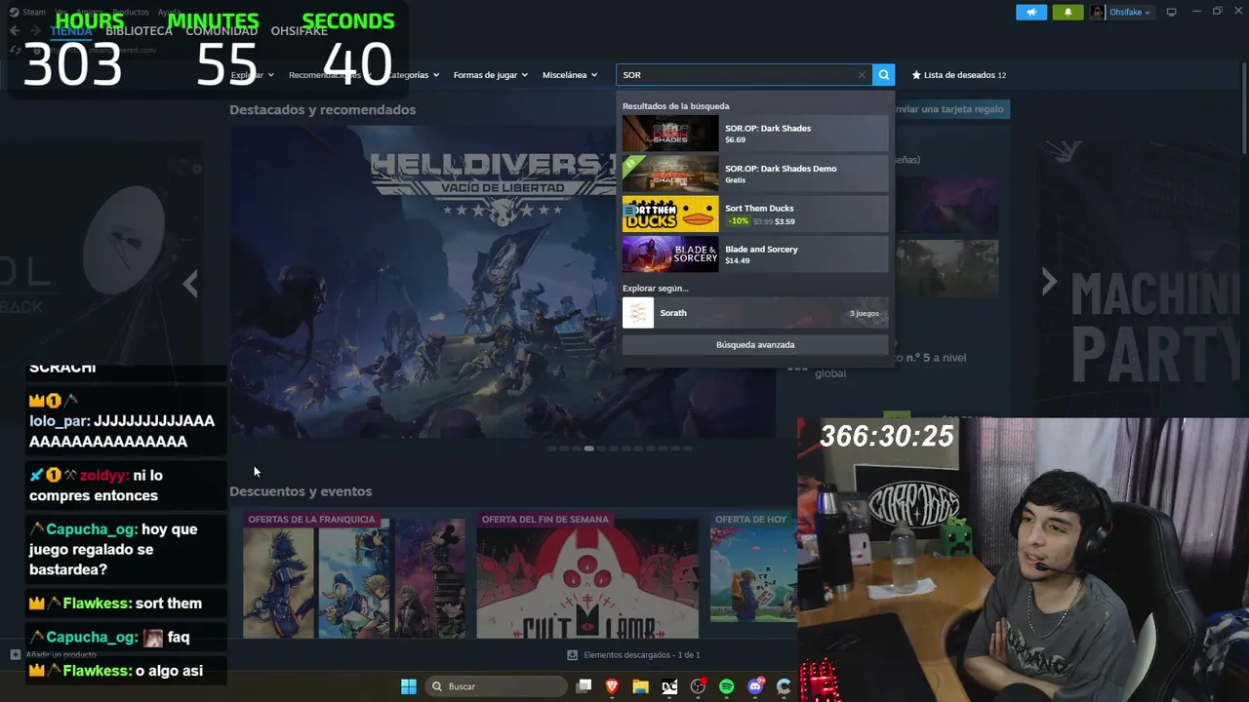Go to the previous carousel item arrow
1249x702 pixels.
(190, 283)
